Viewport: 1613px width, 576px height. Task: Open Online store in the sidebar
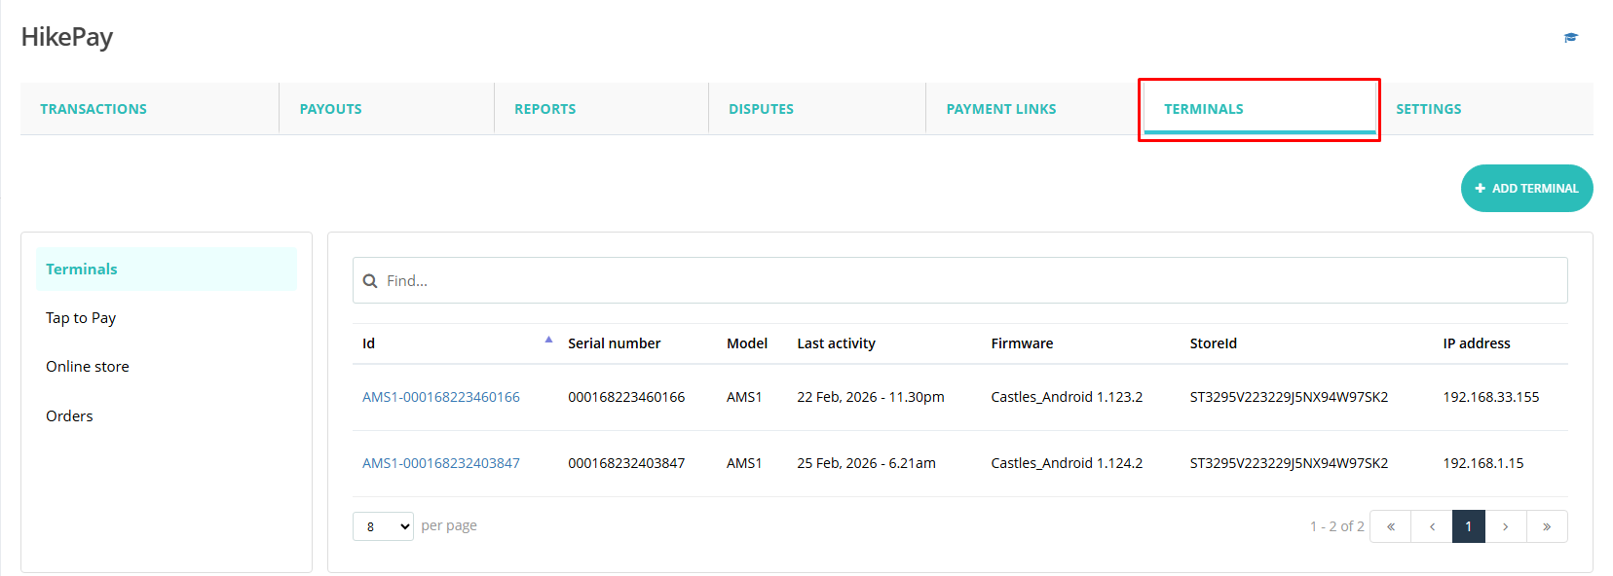88,367
